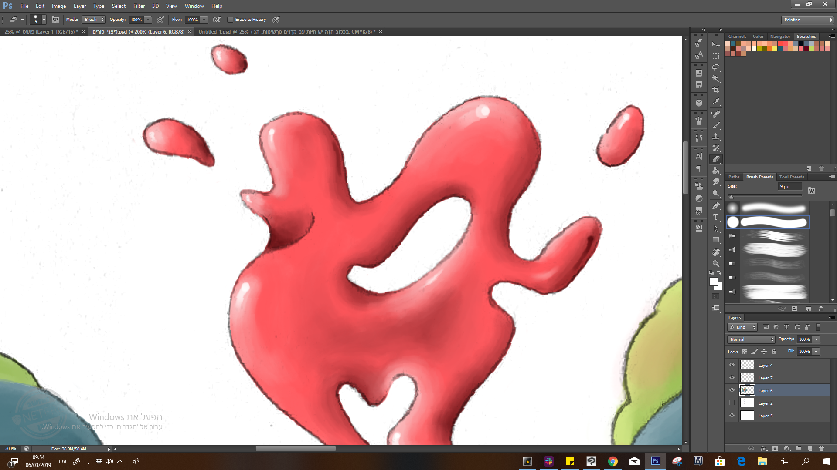Enable the Erase to History checkbox
This screenshot has width=837, height=470.
(x=231, y=19)
